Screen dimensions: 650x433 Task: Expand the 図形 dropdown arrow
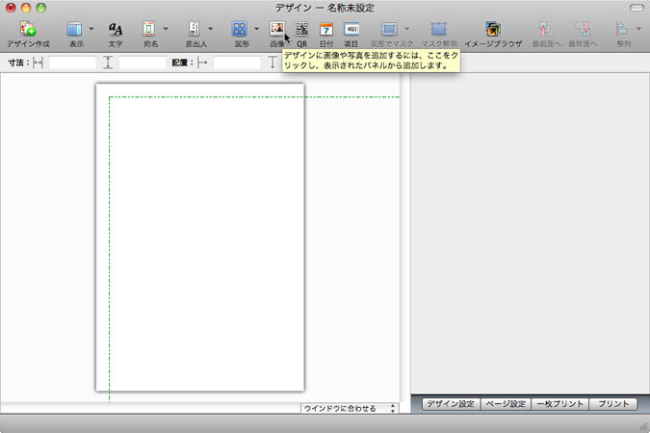pos(257,30)
